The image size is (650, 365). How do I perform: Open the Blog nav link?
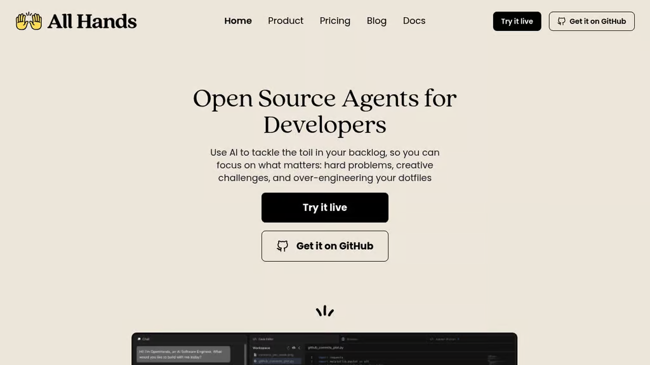pos(376,21)
